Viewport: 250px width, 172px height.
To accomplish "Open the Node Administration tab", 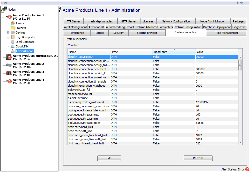I will pos(213,21).
